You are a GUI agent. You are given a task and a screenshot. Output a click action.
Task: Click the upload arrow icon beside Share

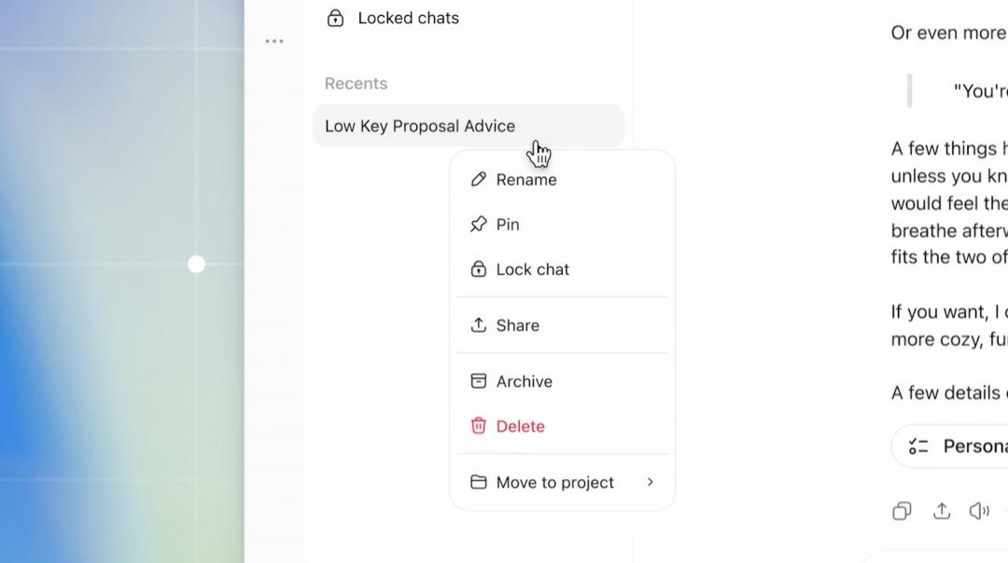click(478, 324)
